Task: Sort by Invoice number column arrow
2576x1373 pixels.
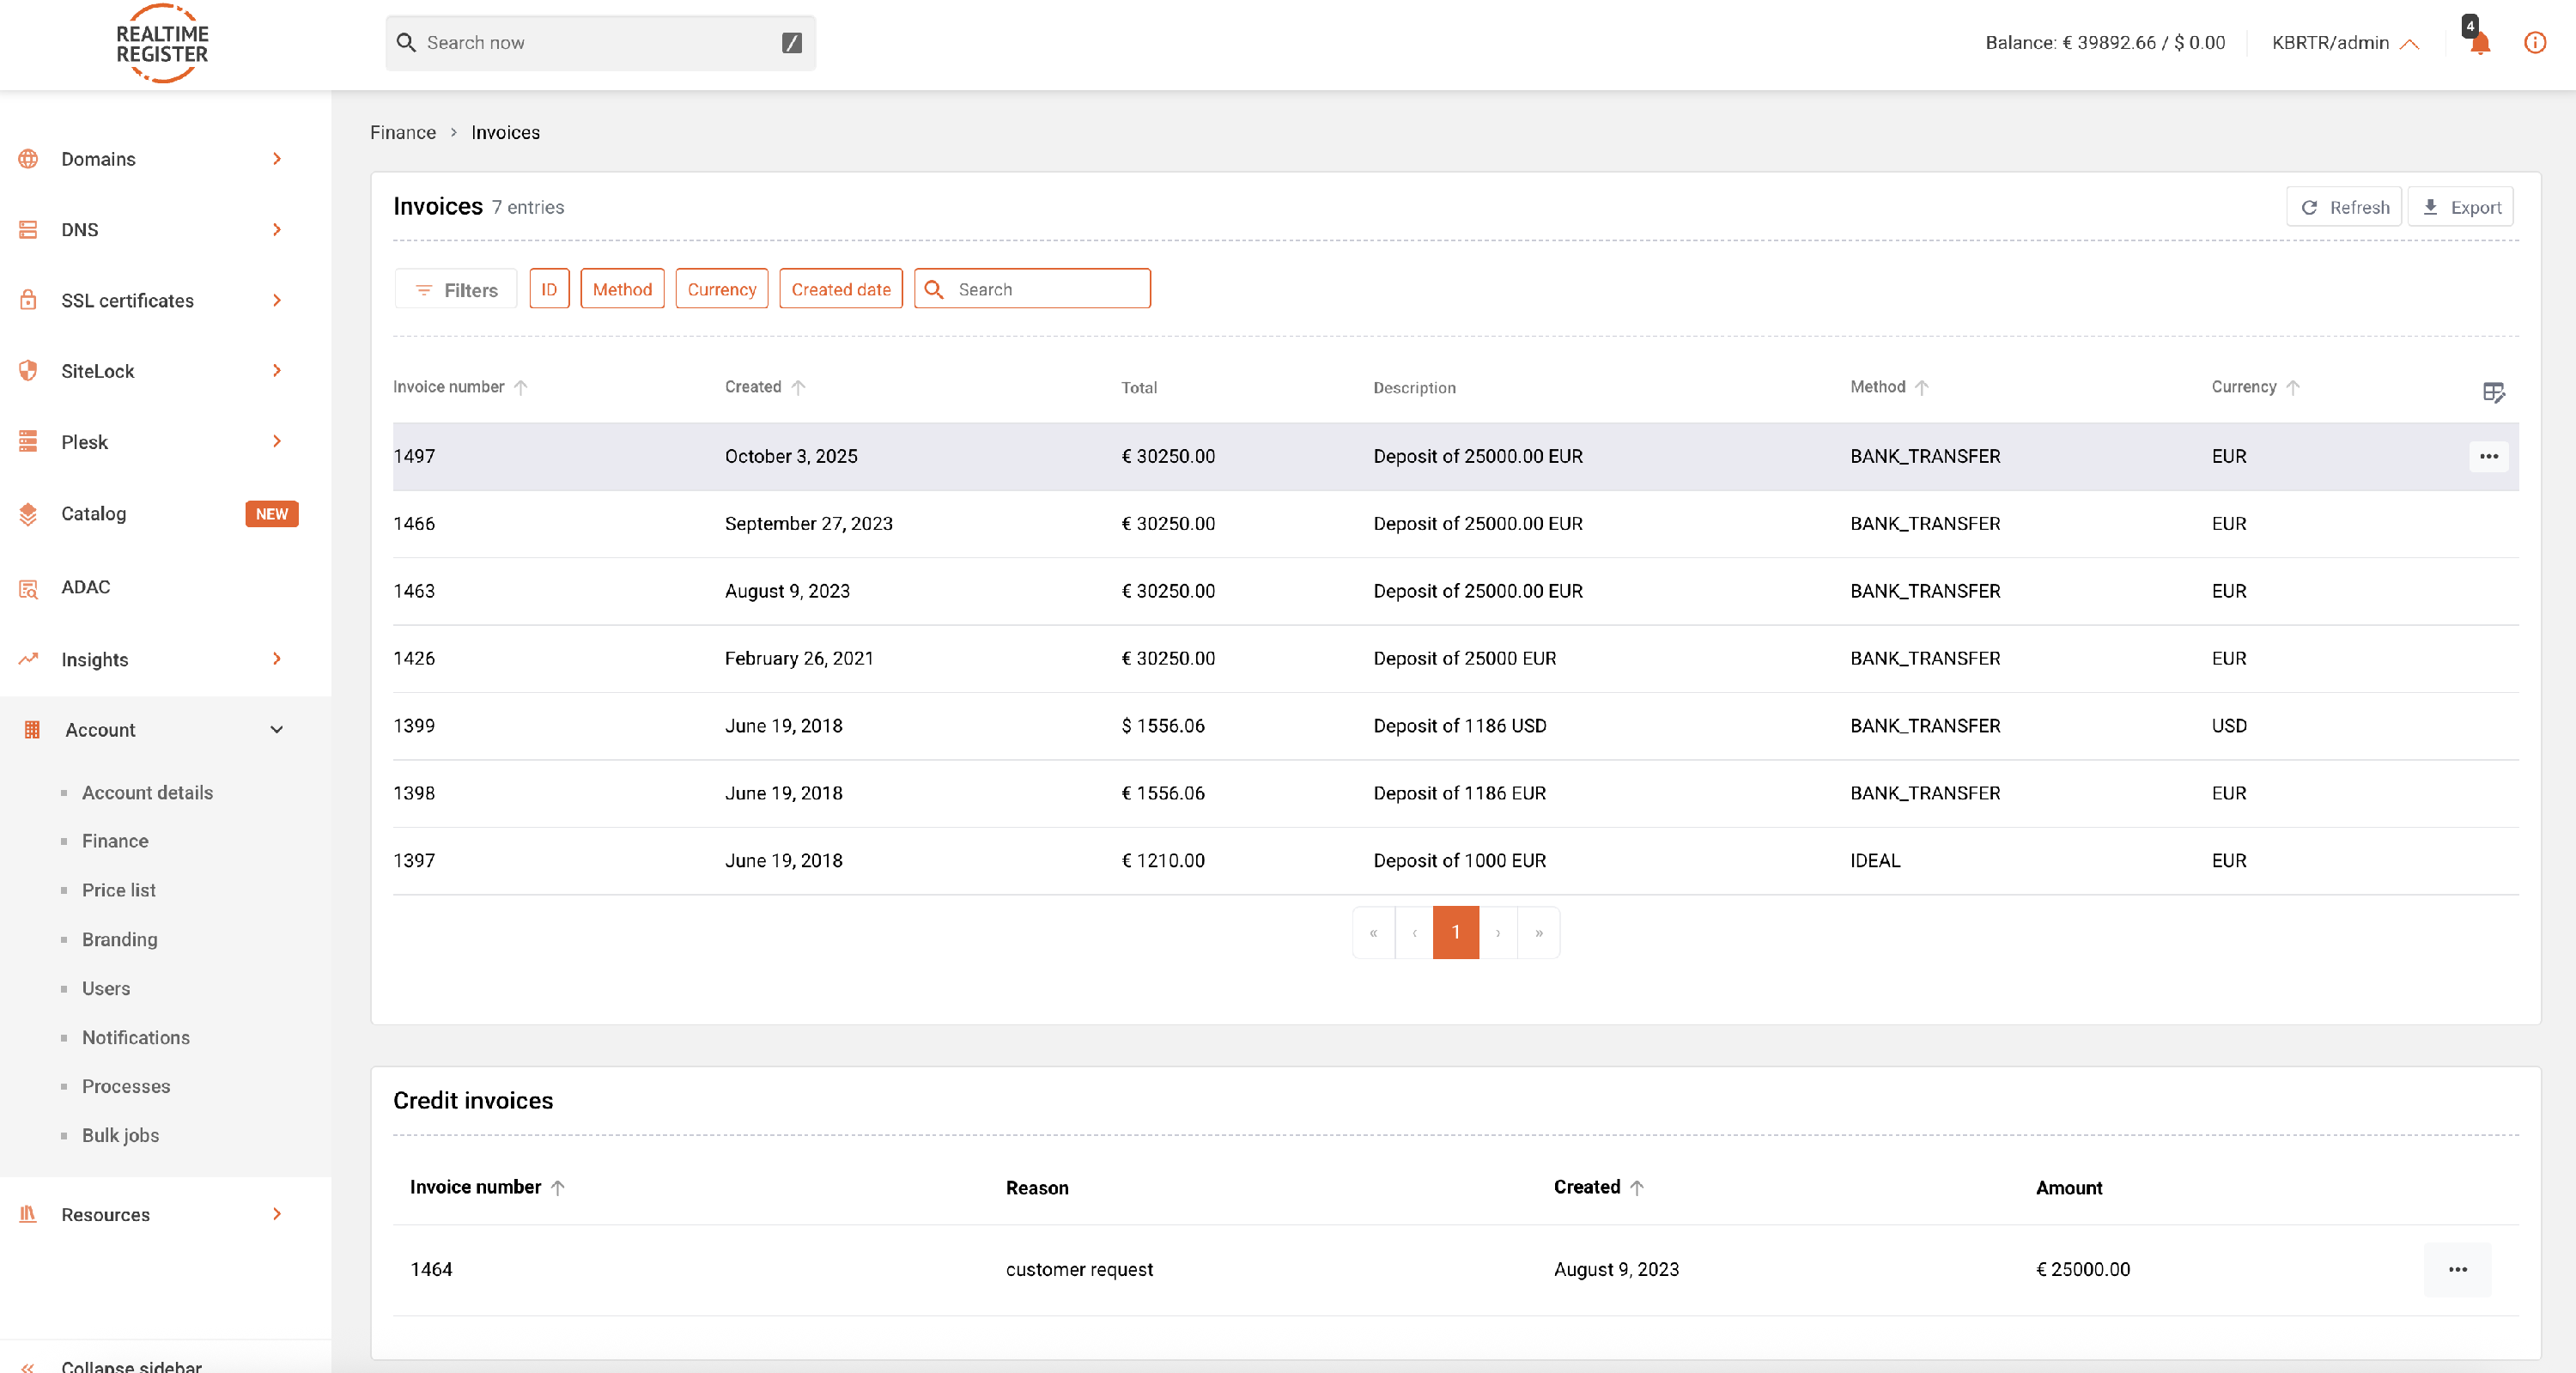Action: pyautogui.click(x=521, y=388)
